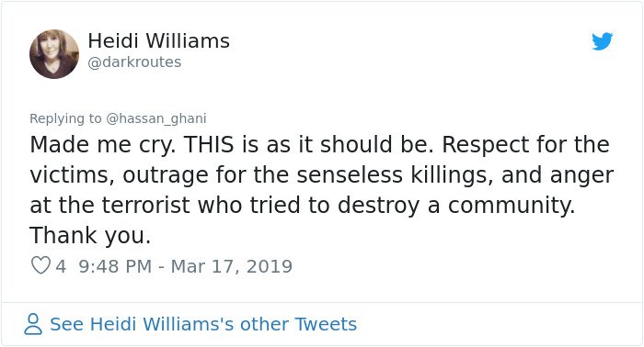Image resolution: width=644 pixels, height=347 pixels.
Task: Click "Respect for the" at first line end
Action: (525, 145)
